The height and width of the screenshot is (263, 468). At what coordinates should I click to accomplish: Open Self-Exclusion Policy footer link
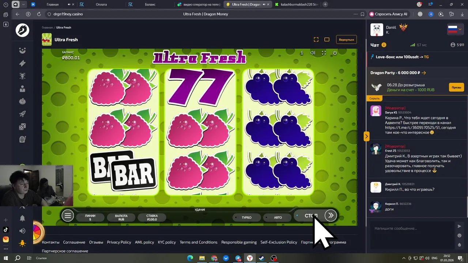coord(279,242)
